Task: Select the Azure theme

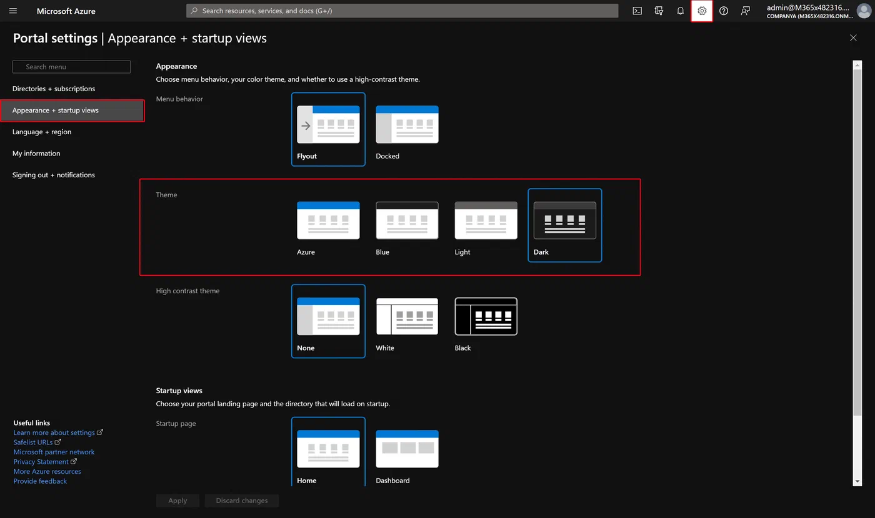Action: [x=328, y=225]
